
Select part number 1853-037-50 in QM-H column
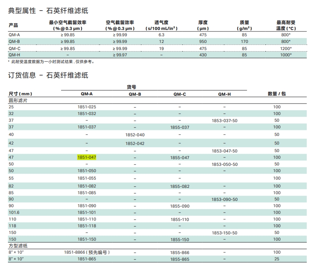tap(224, 121)
